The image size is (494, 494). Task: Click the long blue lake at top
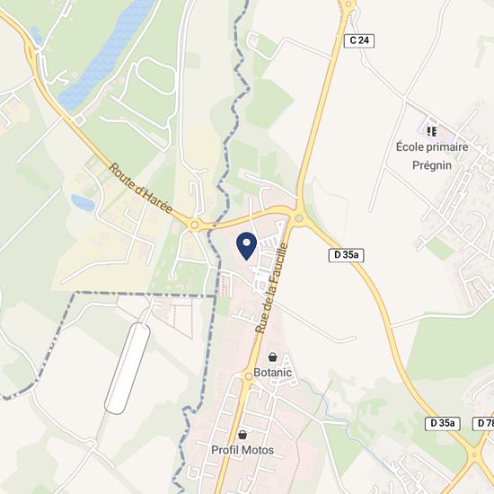[x=107, y=54]
